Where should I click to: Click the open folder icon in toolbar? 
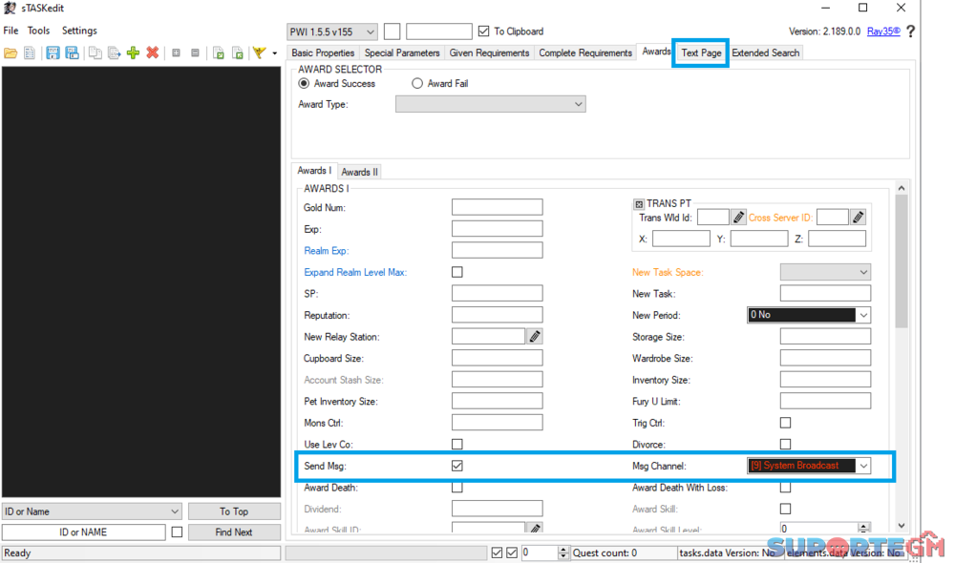(11, 53)
